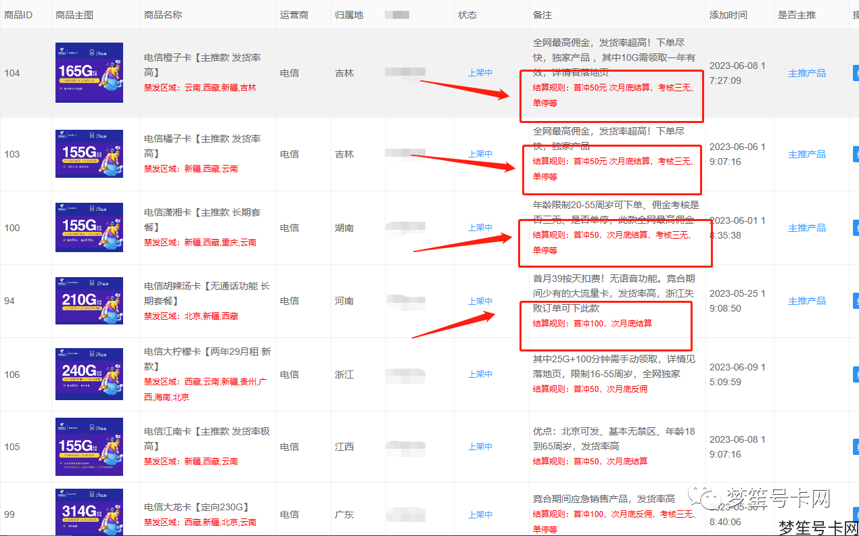Click added time 2023-06-06 for row 103

[x=738, y=154]
